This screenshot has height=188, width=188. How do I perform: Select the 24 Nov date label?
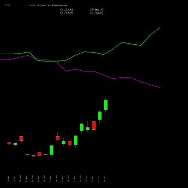pyautogui.click(x=56, y=179)
